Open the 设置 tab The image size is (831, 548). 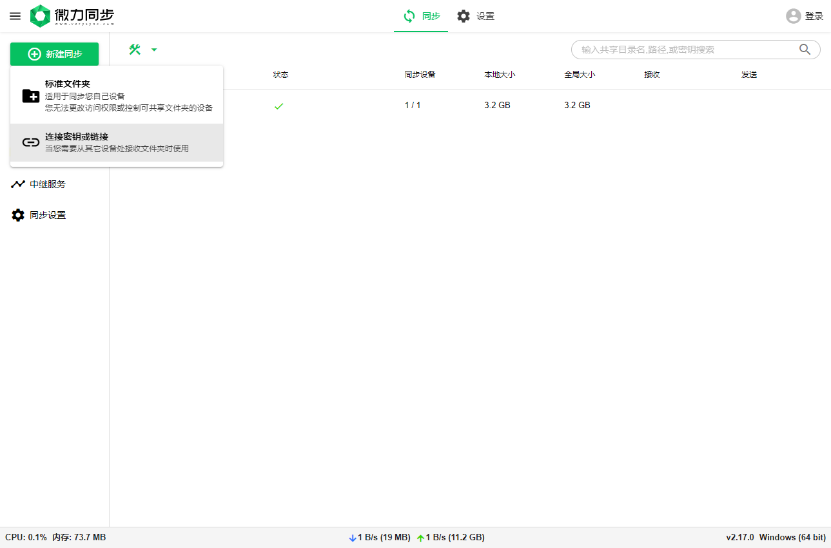point(476,16)
